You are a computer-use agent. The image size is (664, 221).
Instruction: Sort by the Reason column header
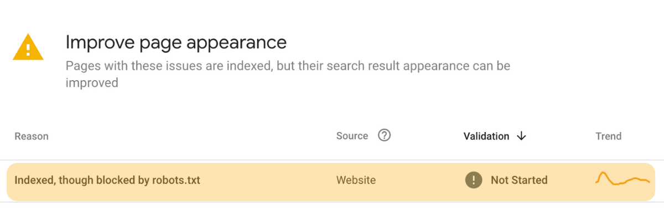32,136
